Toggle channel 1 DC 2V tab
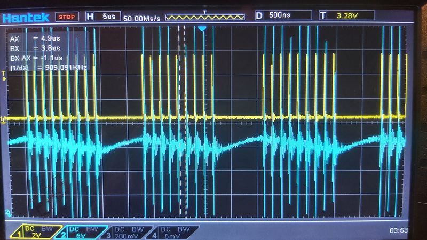The width and height of the screenshot is (427, 240). (x=36, y=232)
